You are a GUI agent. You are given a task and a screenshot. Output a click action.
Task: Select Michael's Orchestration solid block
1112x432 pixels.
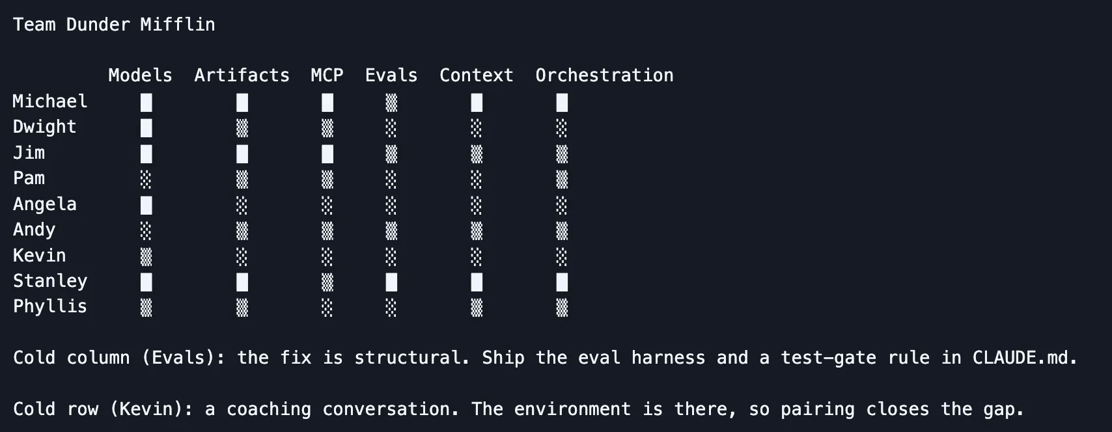[562, 102]
